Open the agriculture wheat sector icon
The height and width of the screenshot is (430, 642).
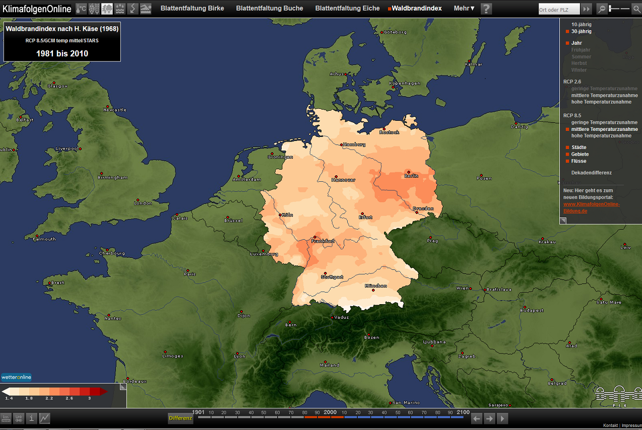pyautogui.click(x=94, y=9)
